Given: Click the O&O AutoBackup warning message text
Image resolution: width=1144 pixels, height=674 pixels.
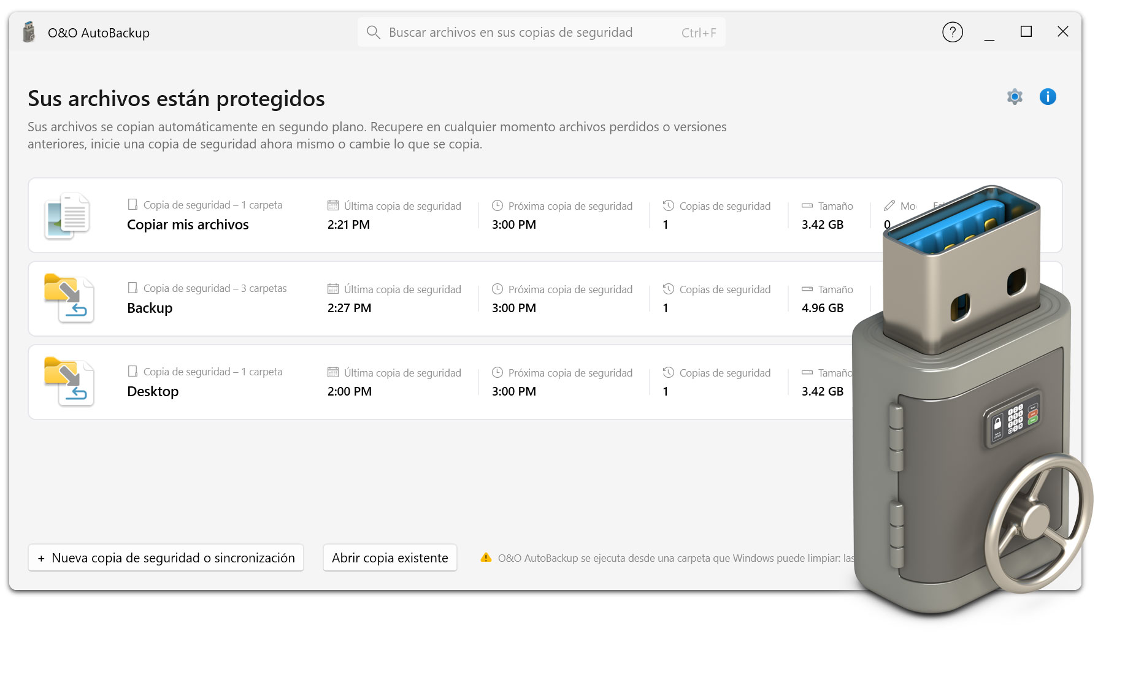Looking at the screenshot, I should coord(675,558).
